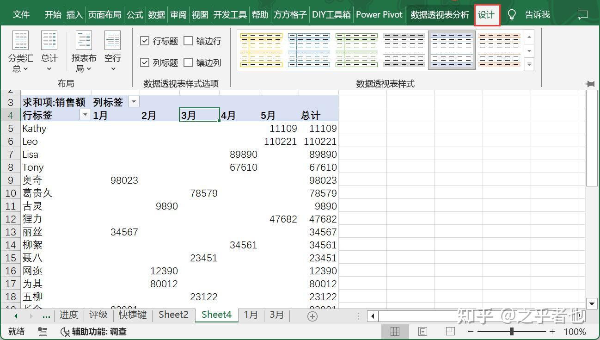
Task: Switch to the Sheet2 worksheet tab
Action: click(173, 315)
